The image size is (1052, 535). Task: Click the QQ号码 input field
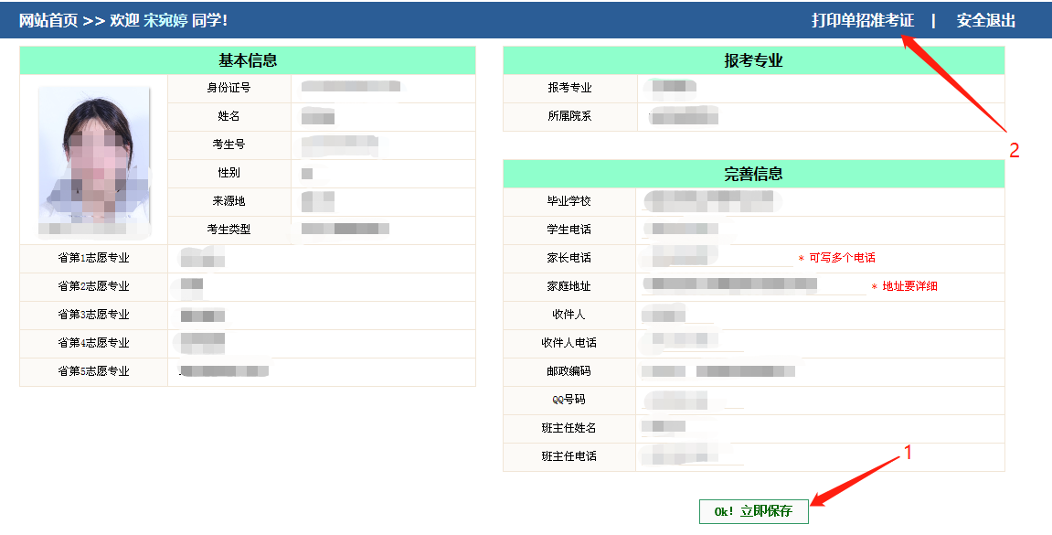pos(695,400)
